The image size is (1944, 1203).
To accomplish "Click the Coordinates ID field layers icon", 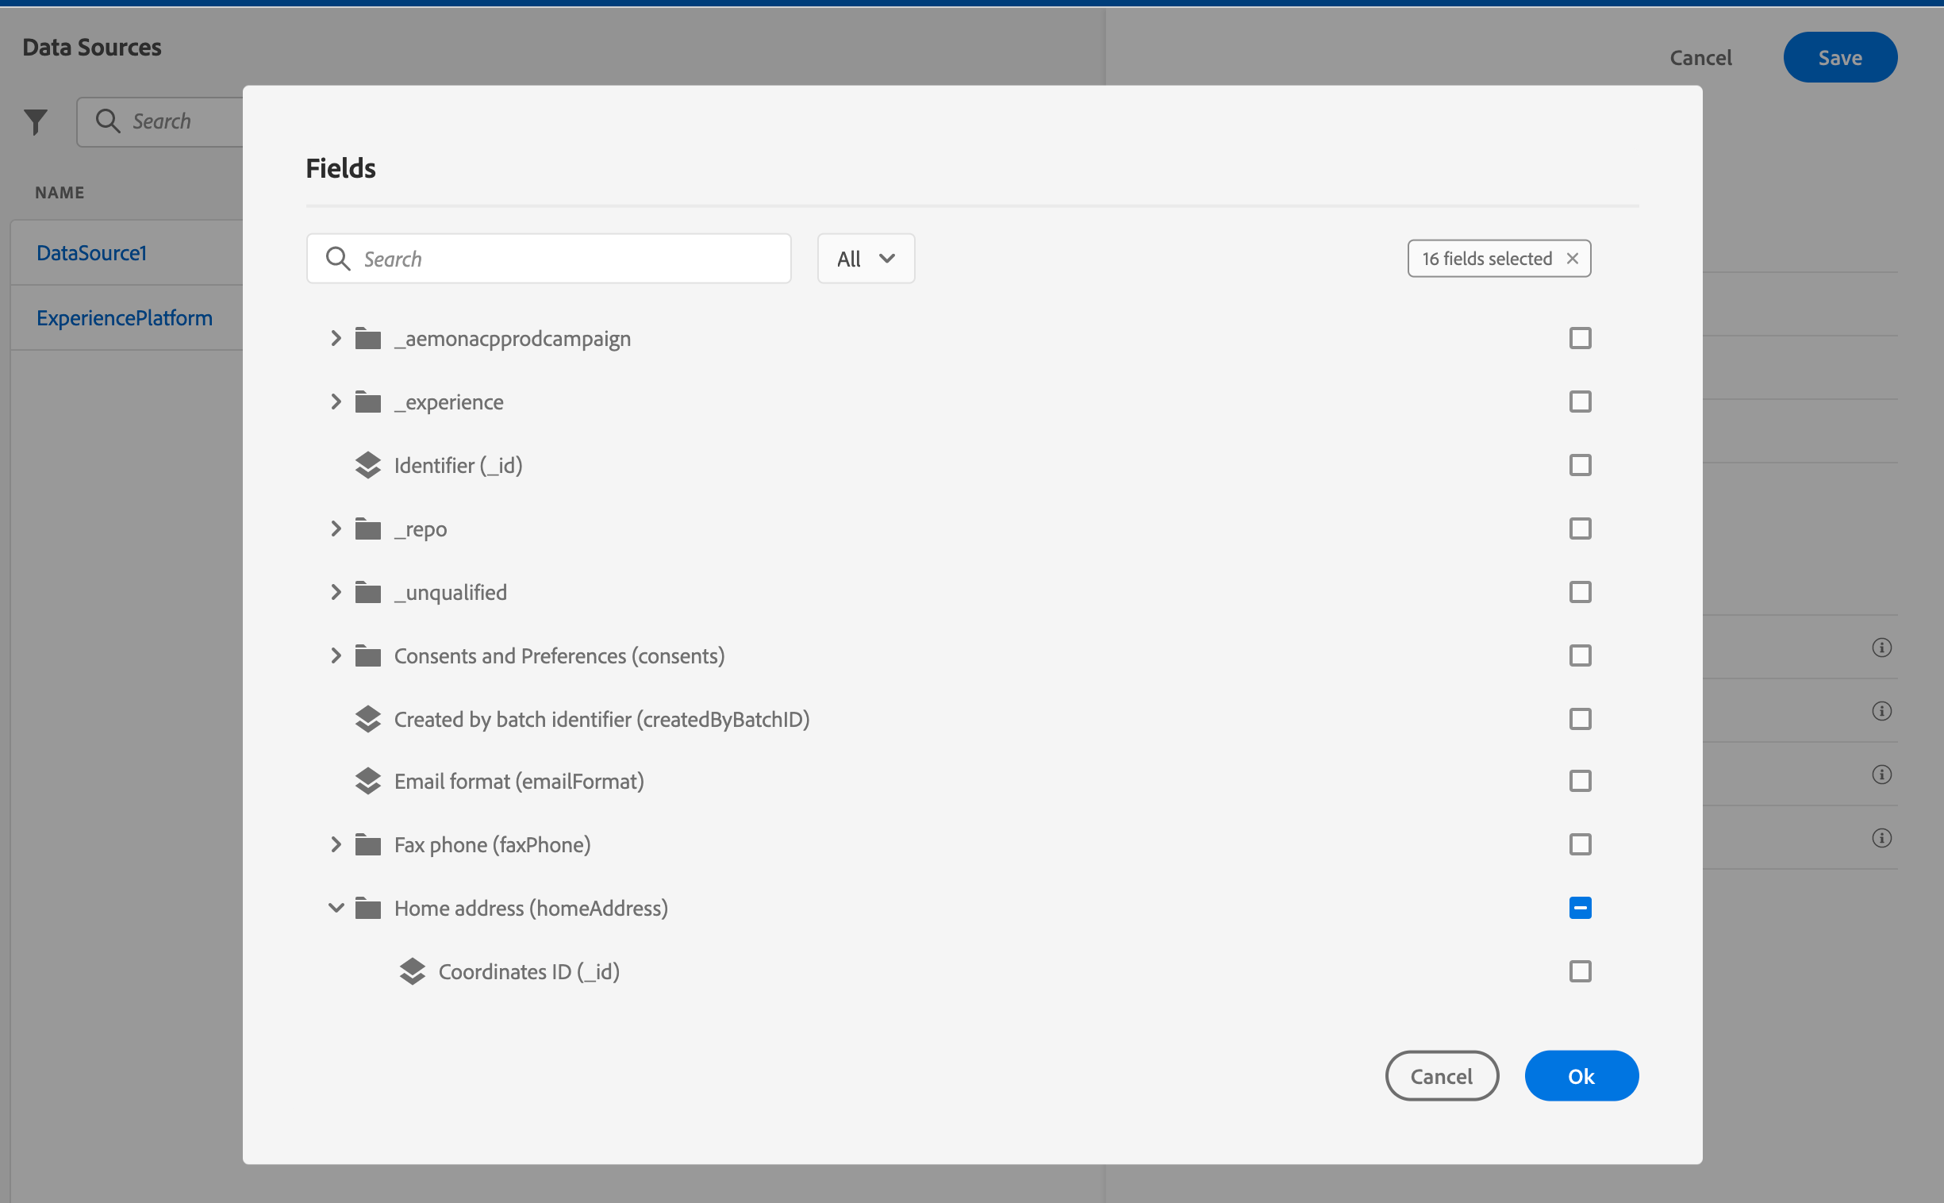I will point(412,971).
